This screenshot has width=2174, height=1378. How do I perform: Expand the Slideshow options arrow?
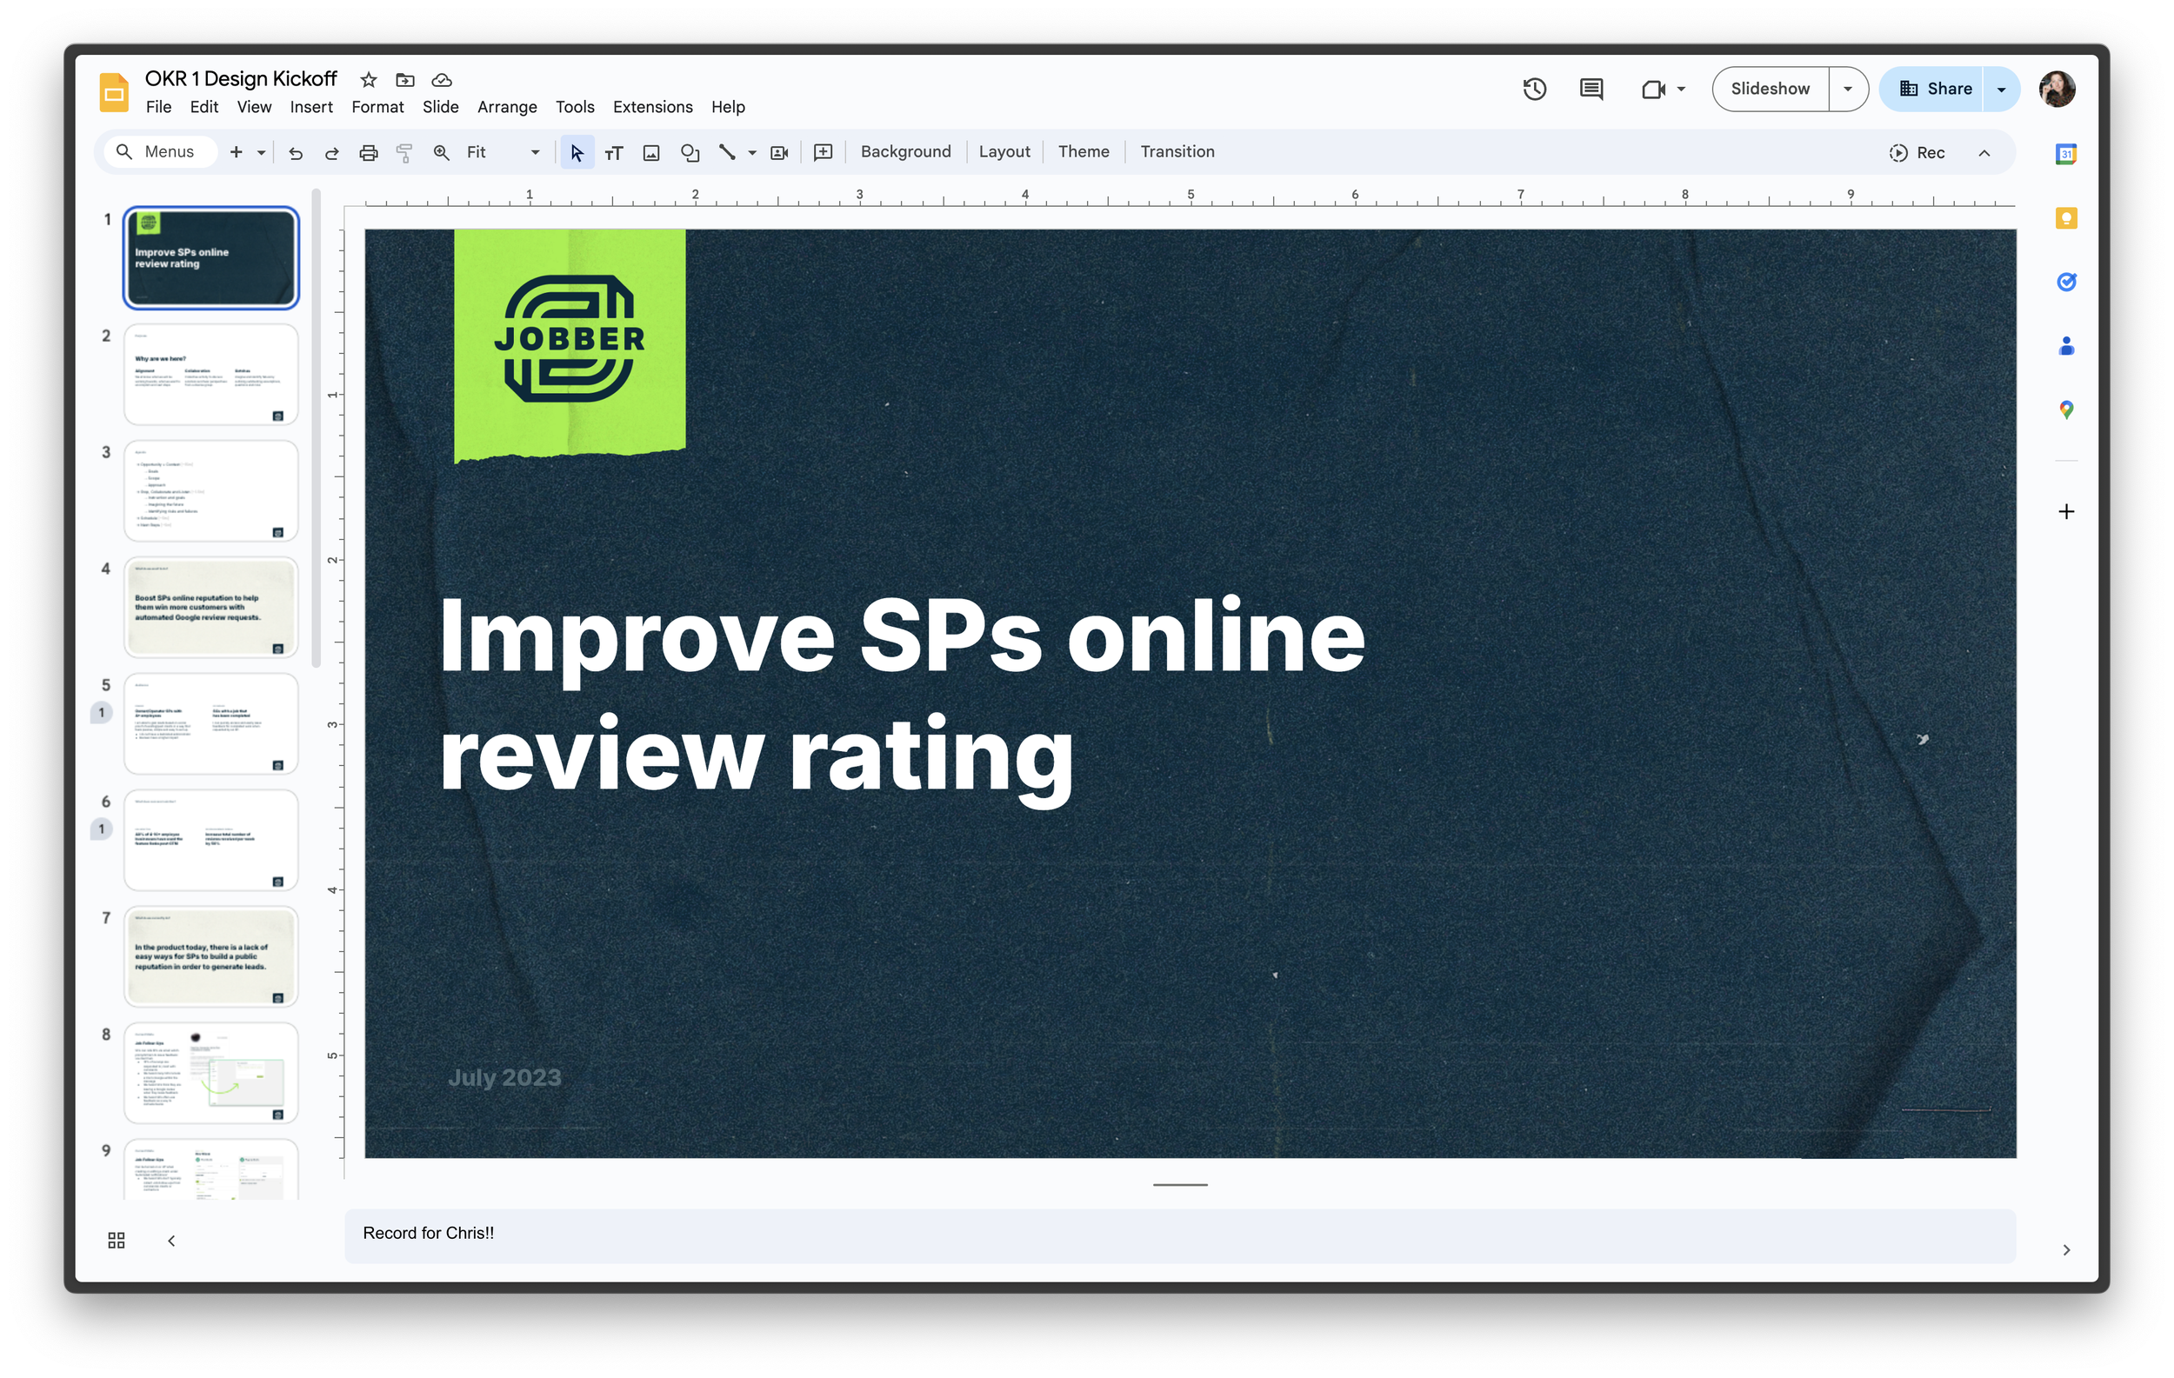[x=1848, y=89]
